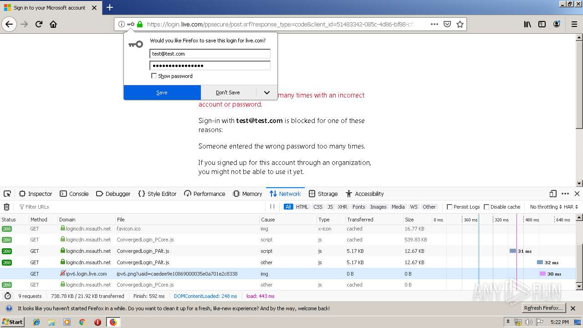Switch to the Memory tab
Screen dimensions: 583x328
coord(247,194)
